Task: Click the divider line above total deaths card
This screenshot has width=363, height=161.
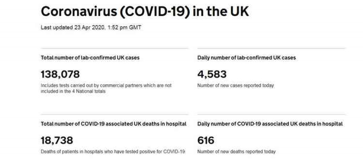Action: (115, 115)
